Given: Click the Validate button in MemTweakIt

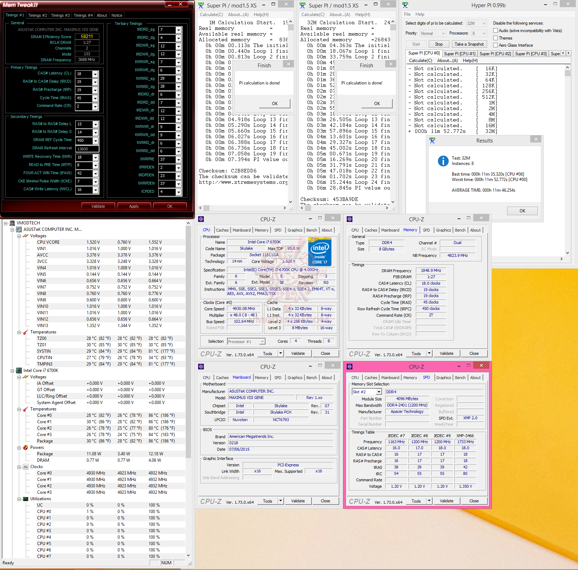Looking at the screenshot, I should pyautogui.click(x=98, y=206).
